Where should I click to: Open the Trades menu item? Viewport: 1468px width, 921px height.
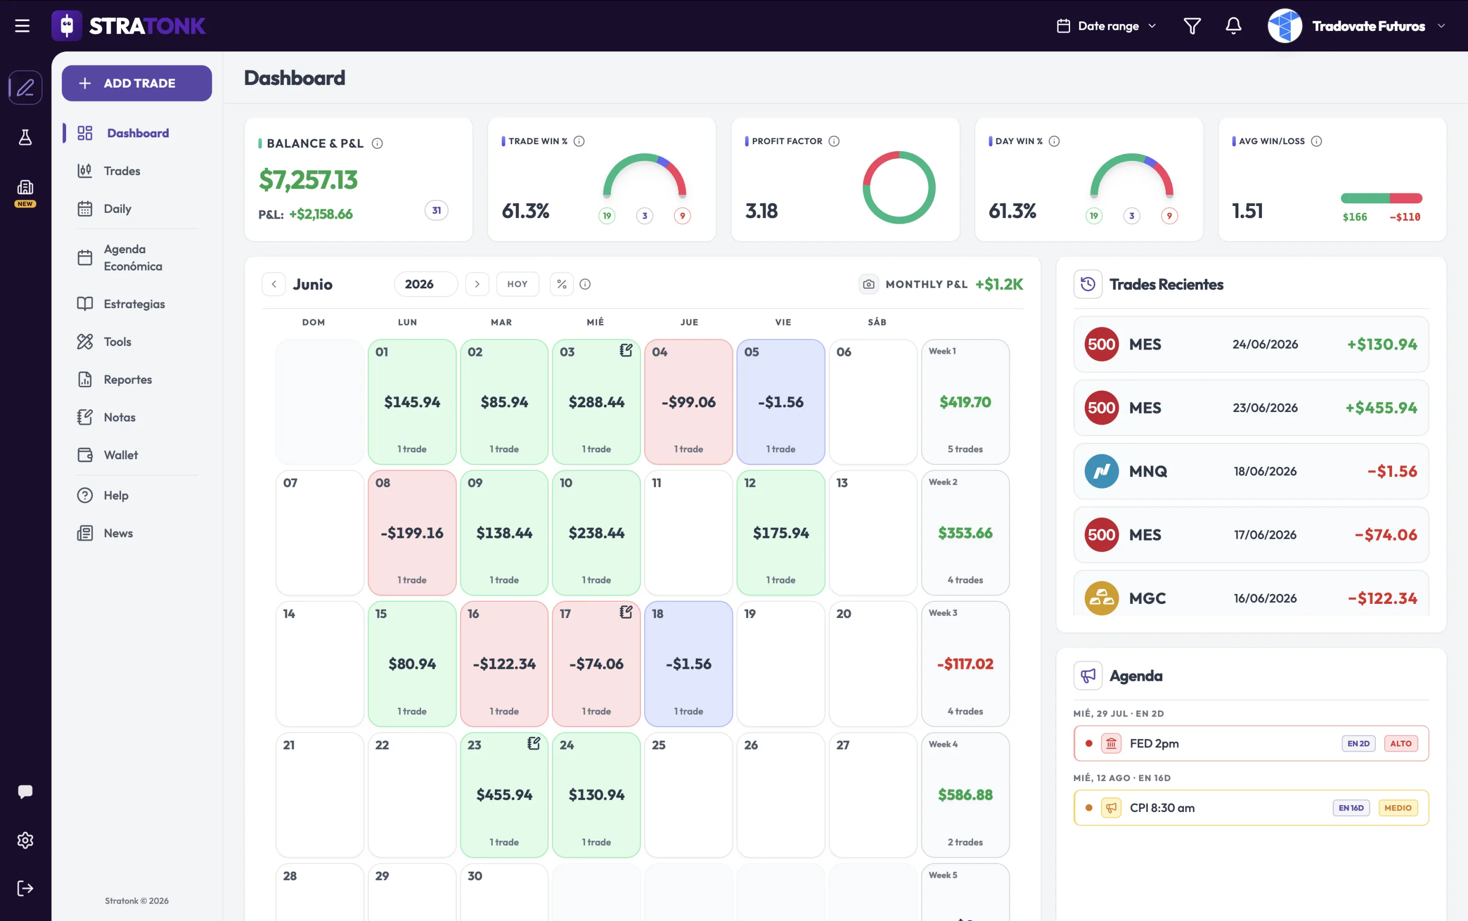(x=137, y=170)
